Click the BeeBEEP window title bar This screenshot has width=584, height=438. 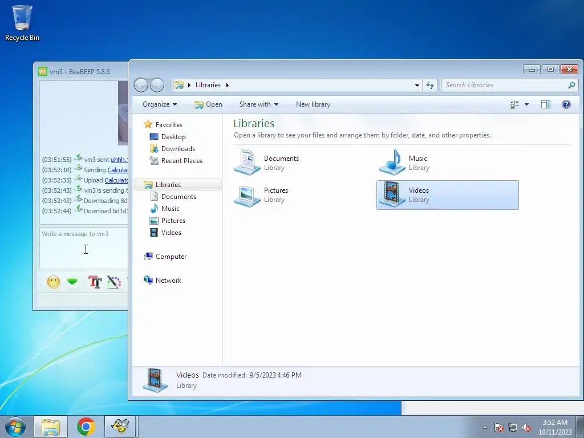pyautogui.click(x=80, y=71)
